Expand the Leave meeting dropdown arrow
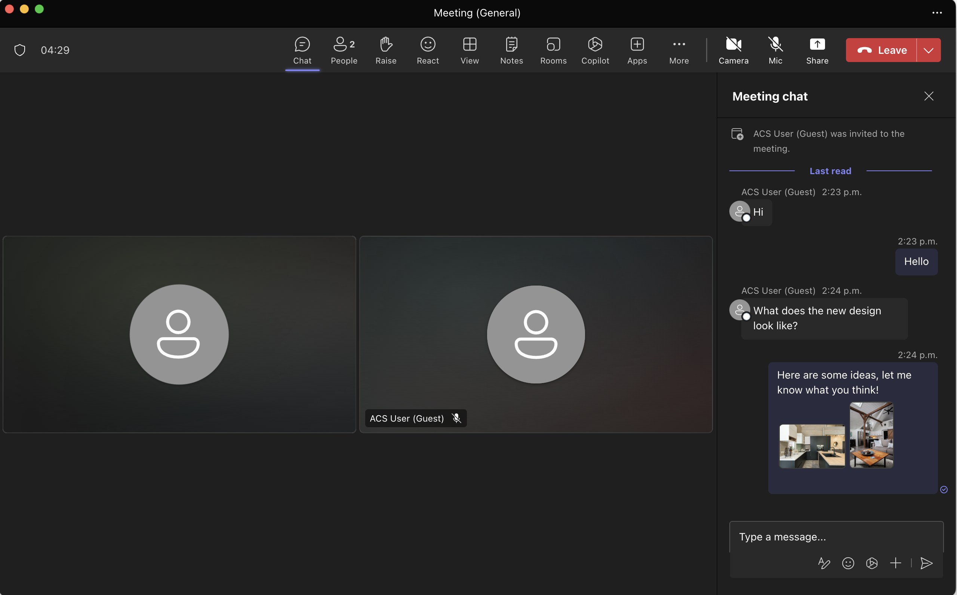 click(928, 49)
